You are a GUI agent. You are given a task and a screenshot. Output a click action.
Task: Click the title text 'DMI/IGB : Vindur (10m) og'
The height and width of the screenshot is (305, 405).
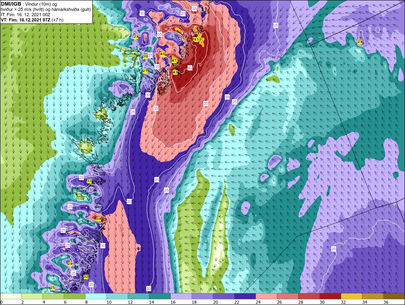point(29,4)
